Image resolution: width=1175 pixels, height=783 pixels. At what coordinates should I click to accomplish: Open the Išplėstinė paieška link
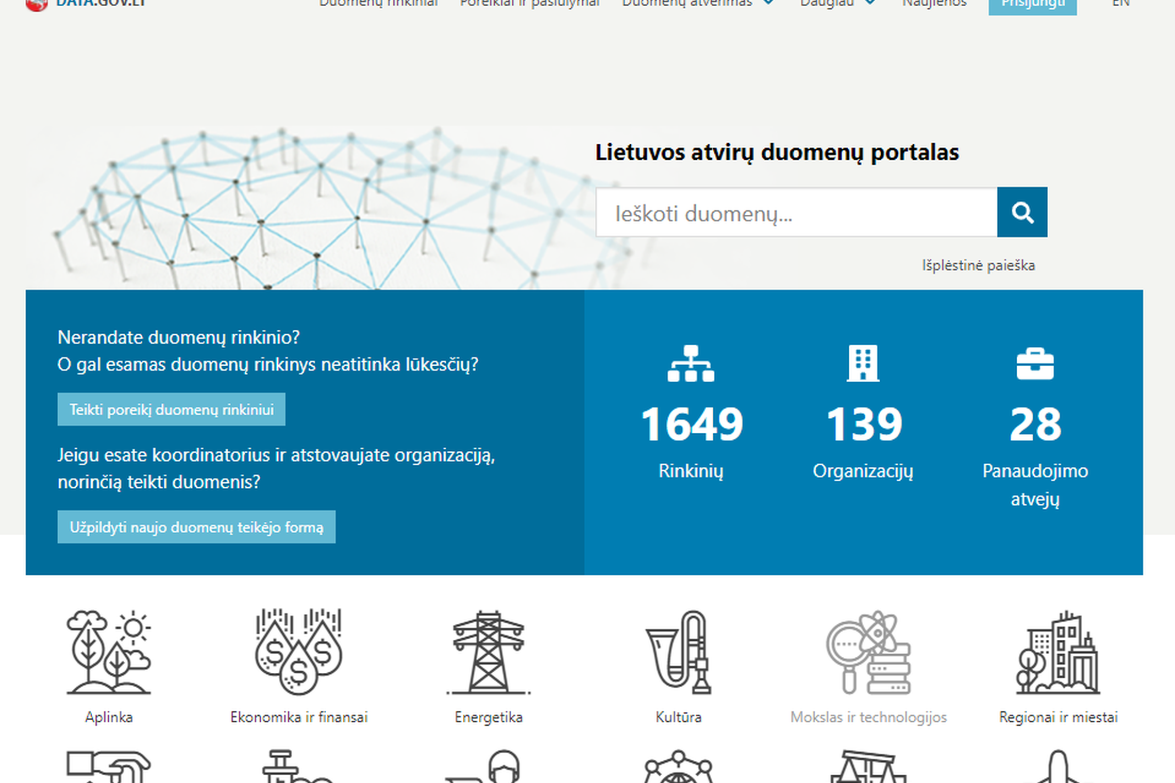point(978,265)
